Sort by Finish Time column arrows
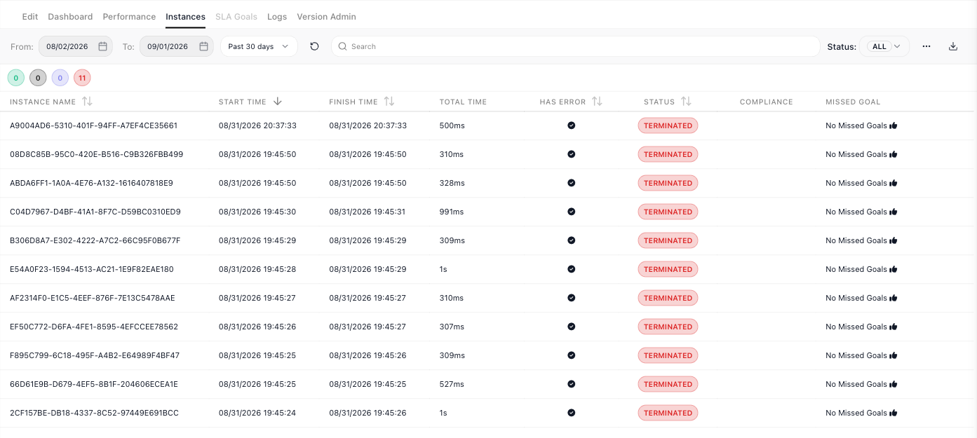This screenshot has height=438, width=977. pyautogui.click(x=389, y=102)
